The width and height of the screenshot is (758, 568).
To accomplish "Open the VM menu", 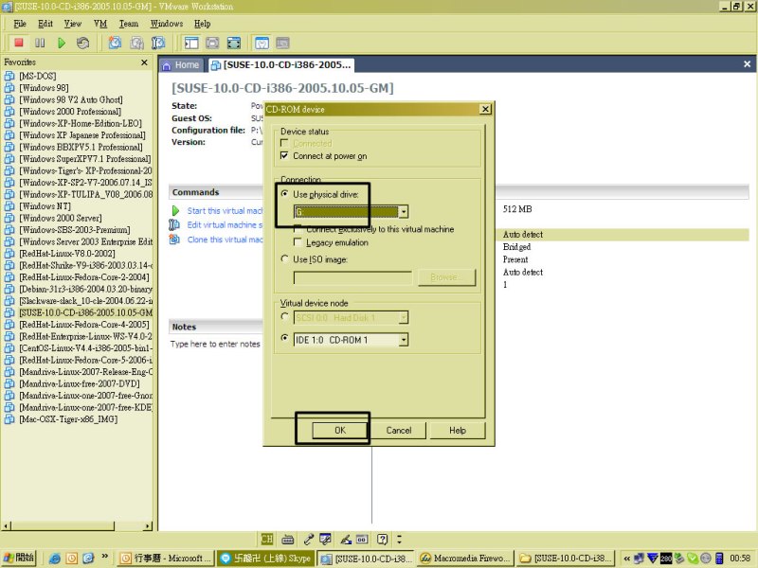I will (100, 24).
